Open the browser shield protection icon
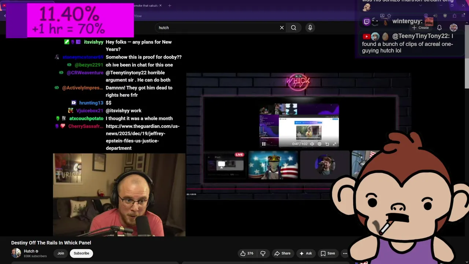469x264 pixels. click(445, 16)
